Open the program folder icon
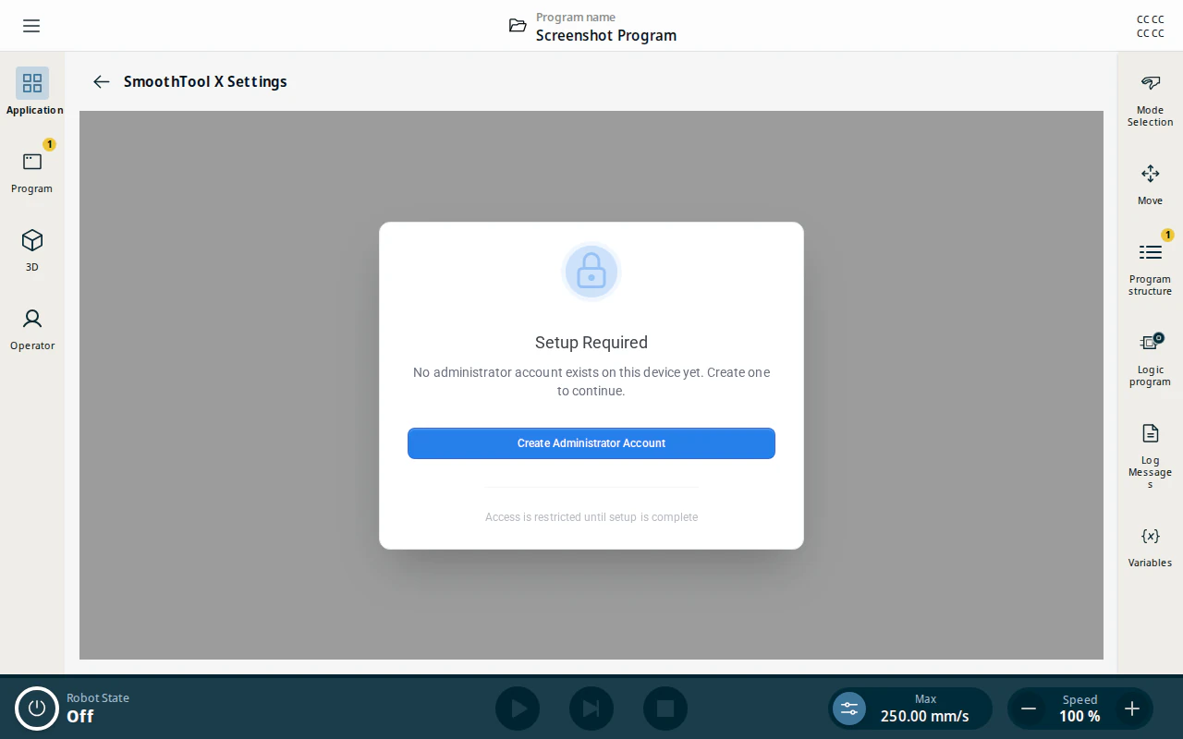The width and height of the screenshot is (1183, 739). click(518, 26)
